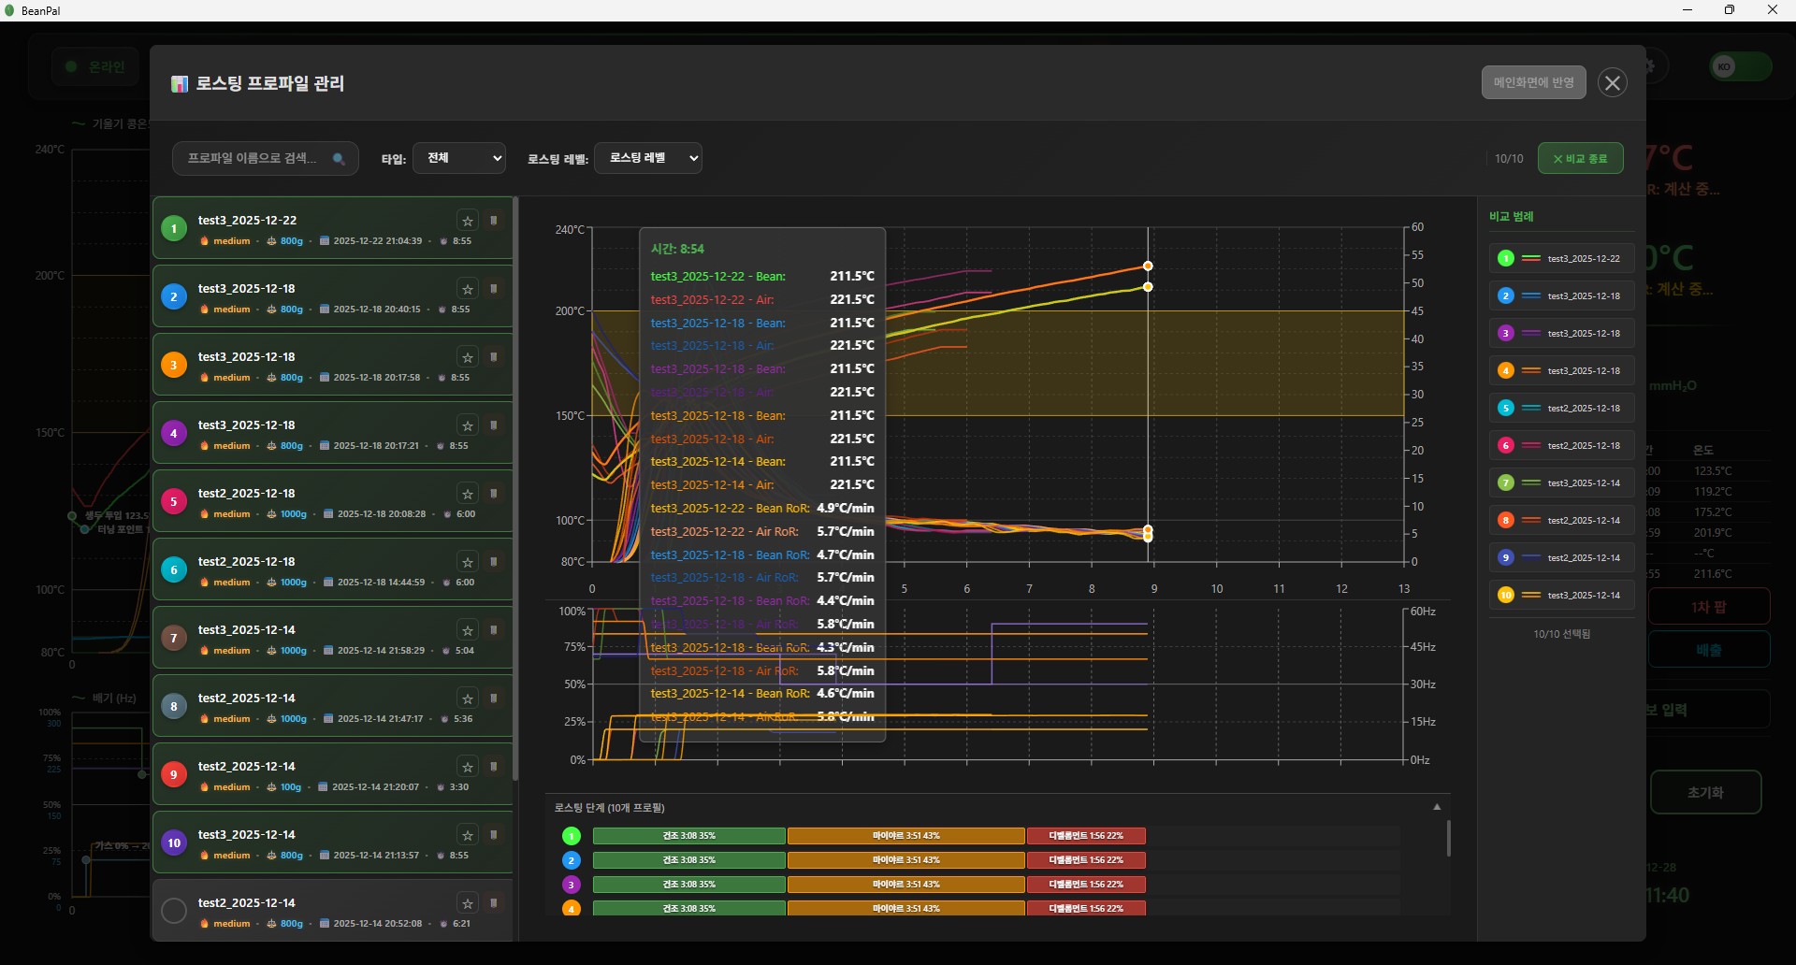Image resolution: width=1796 pixels, height=965 pixels.
Task: Toggle legend entry number 8 in 비교 범례
Action: [1561, 520]
